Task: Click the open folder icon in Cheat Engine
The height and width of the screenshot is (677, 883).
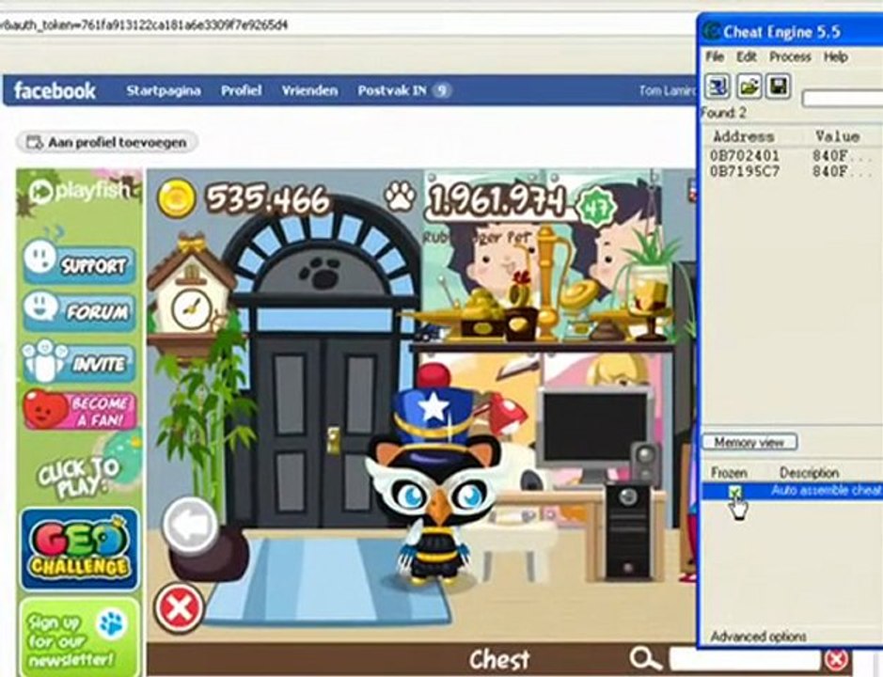Action: [x=749, y=87]
